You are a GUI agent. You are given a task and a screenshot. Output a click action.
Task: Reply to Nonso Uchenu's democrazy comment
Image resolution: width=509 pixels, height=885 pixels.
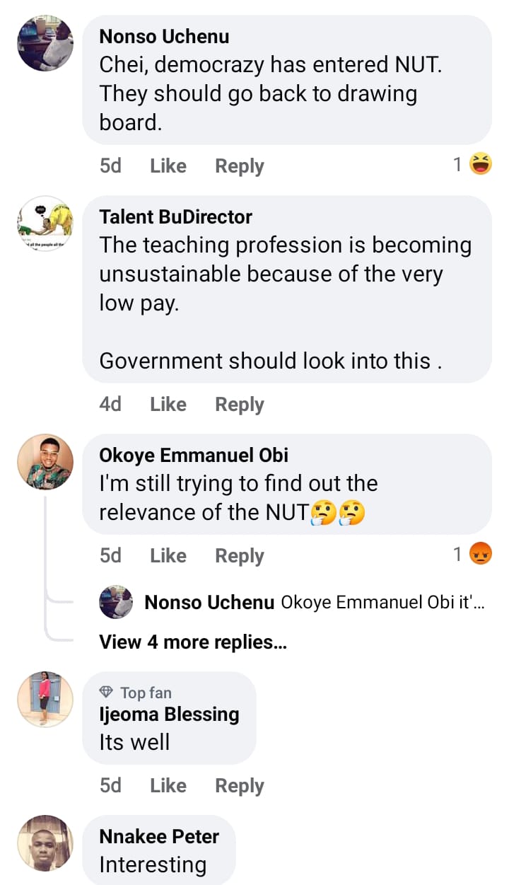coord(240,166)
